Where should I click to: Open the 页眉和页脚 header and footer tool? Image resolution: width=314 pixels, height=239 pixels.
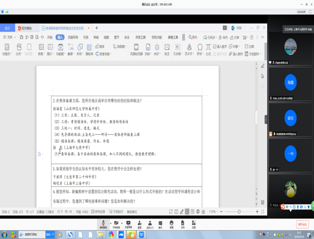coord(136,47)
